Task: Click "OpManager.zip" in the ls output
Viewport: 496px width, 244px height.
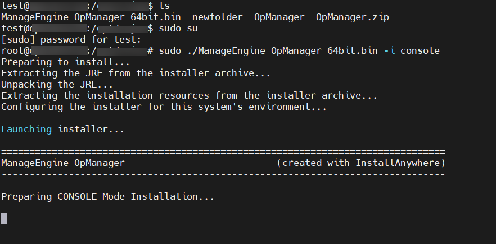Action: (x=353, y=17)
